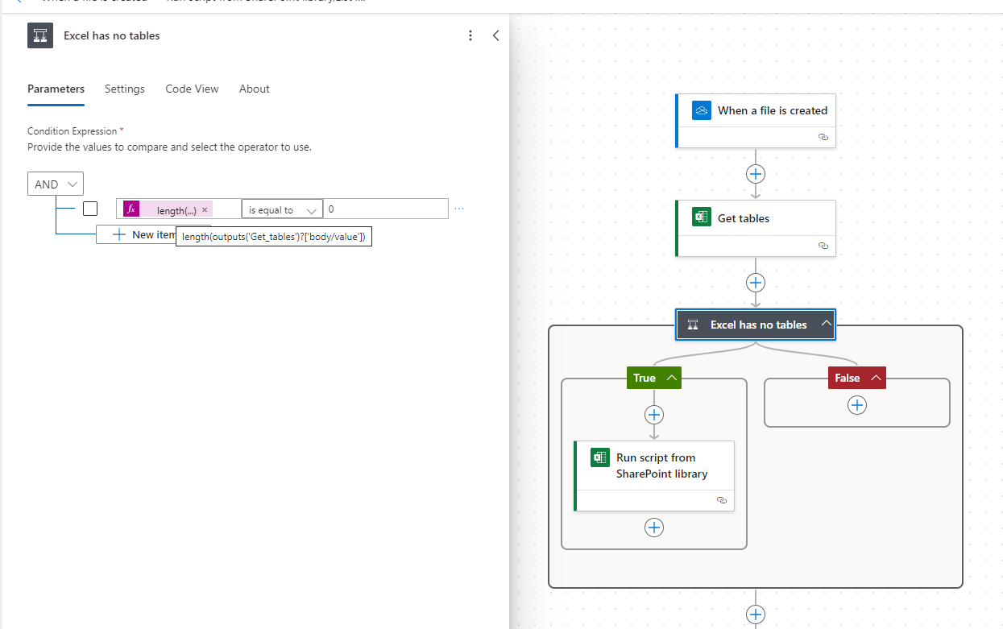Image resolution: width=1003 pixels, height=629 pixels.
Task: Add action inside the False branch
Action: point(856,405)
